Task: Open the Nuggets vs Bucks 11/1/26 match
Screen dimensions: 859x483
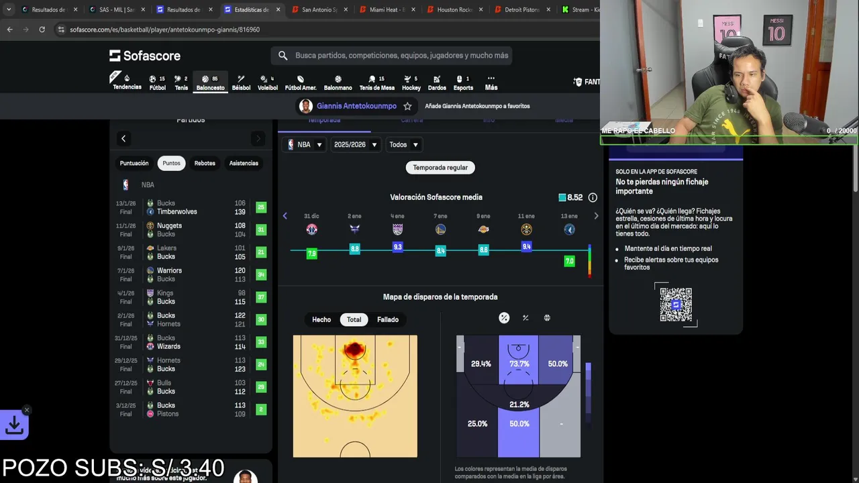Action: 191,230
